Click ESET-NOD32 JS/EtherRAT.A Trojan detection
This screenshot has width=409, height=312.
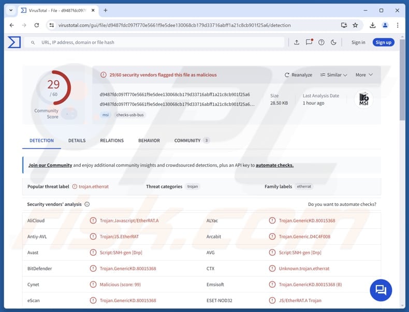pyautogui.click(x=300, y=301)
